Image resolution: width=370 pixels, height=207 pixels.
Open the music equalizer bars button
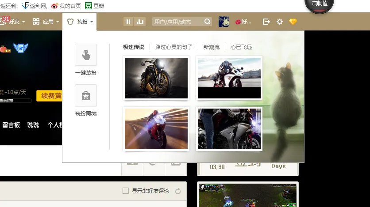pyautogui.click(x=140, y=22)
